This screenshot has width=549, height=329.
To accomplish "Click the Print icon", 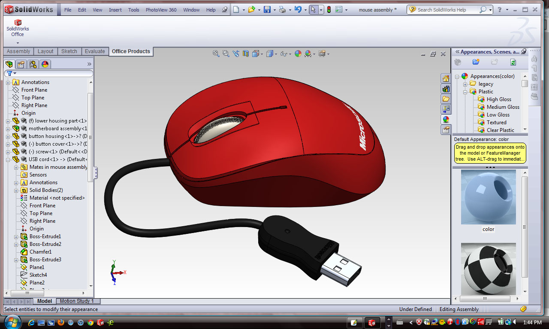I will pos(282,9).
